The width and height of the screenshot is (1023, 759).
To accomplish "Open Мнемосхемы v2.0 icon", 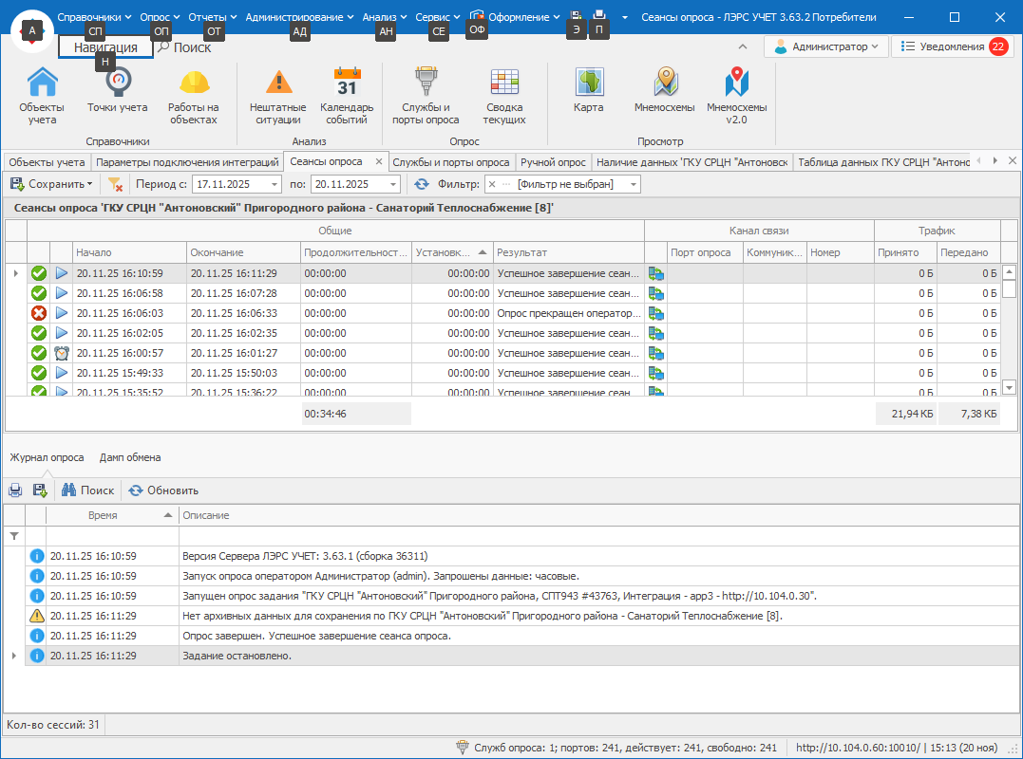I will [x=736, y=83].
